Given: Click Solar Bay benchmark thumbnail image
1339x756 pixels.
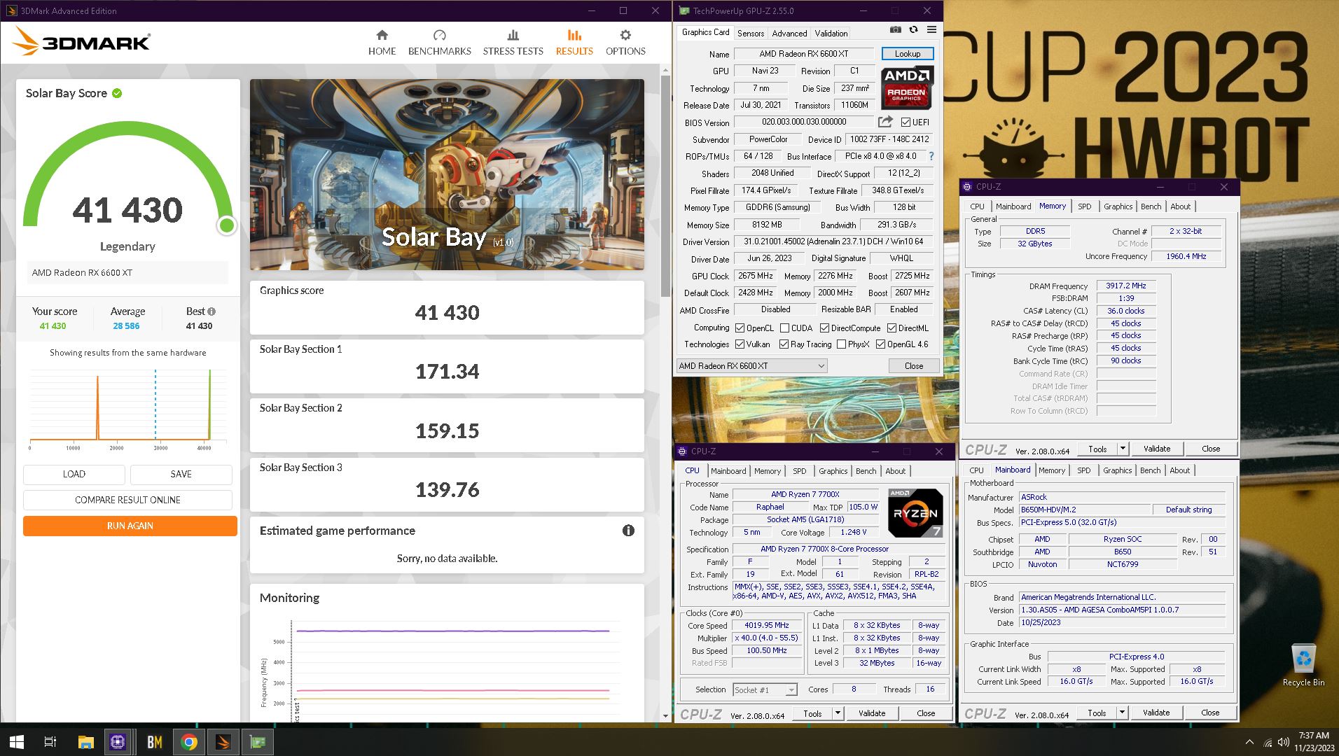Looking at the screenshot, I should point(447,174).
